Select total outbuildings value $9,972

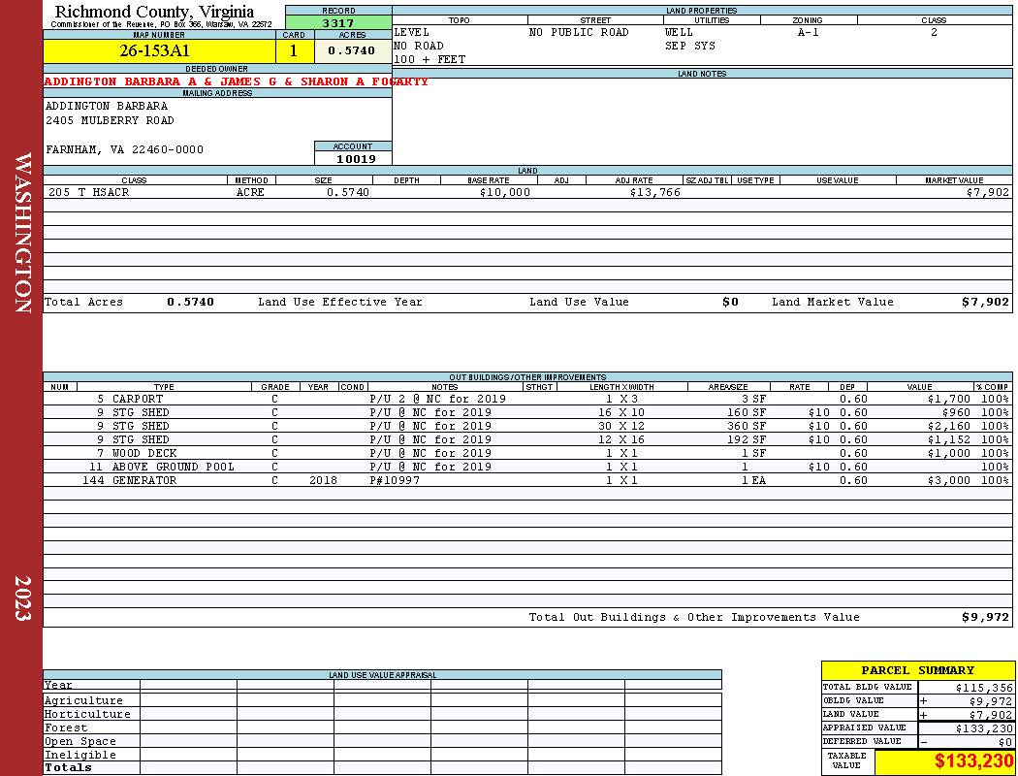pos(986,618)
